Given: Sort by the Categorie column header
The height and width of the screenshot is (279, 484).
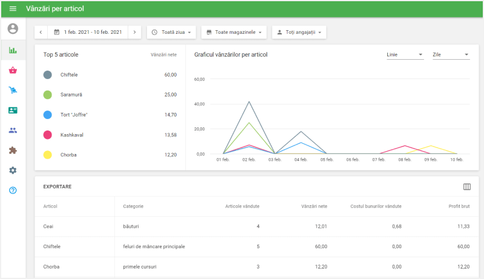Looking at the screenshot, I should coord(133,207).
